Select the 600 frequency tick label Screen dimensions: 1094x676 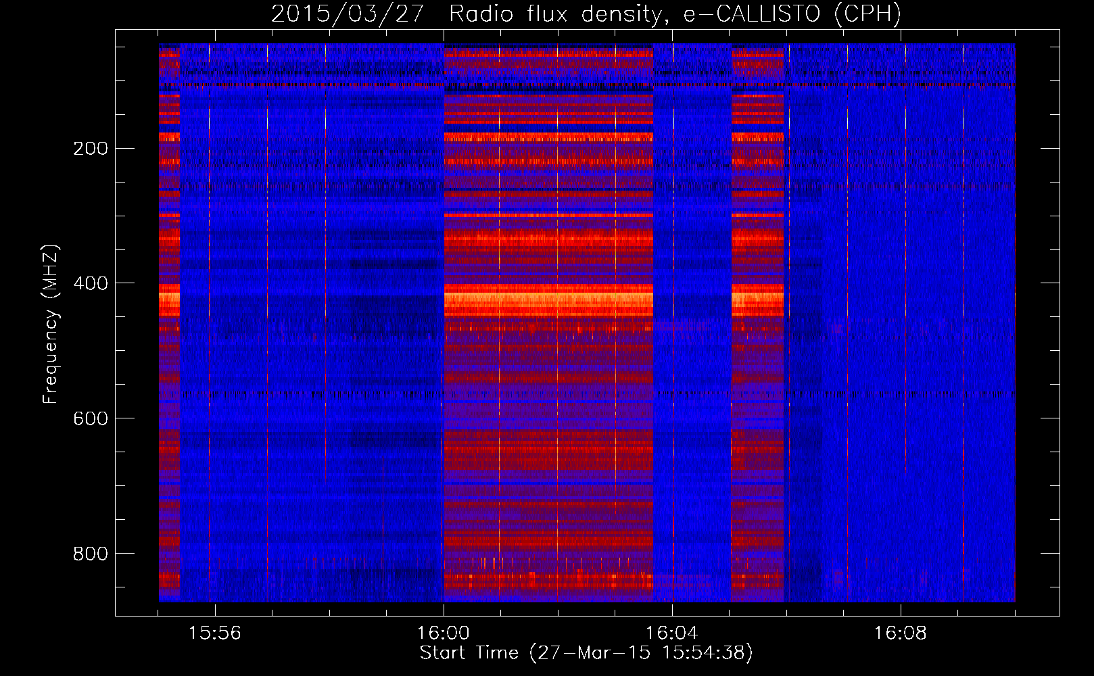[x=91, y=419]
